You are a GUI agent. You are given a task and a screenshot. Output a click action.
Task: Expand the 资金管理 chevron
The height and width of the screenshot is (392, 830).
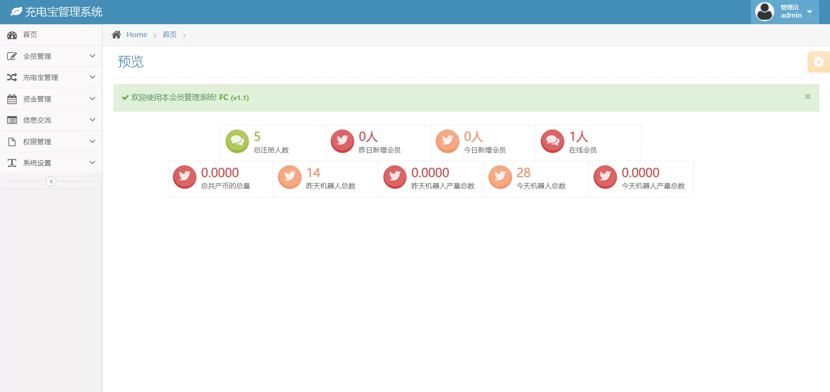click(x=92, y=98)
